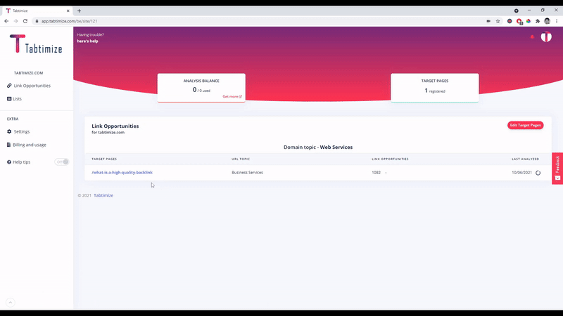Click the Domain topic - Web Services heading
Viewport: 563px width, 316px height.
coord(318,147)
